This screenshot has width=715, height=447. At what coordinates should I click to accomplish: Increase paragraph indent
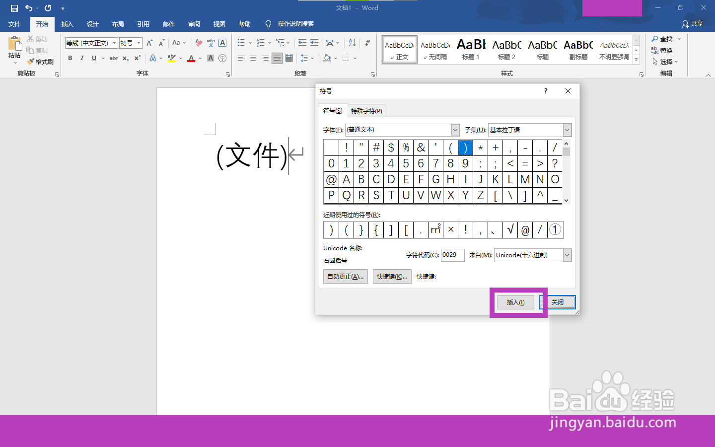(x=314, y=43)
